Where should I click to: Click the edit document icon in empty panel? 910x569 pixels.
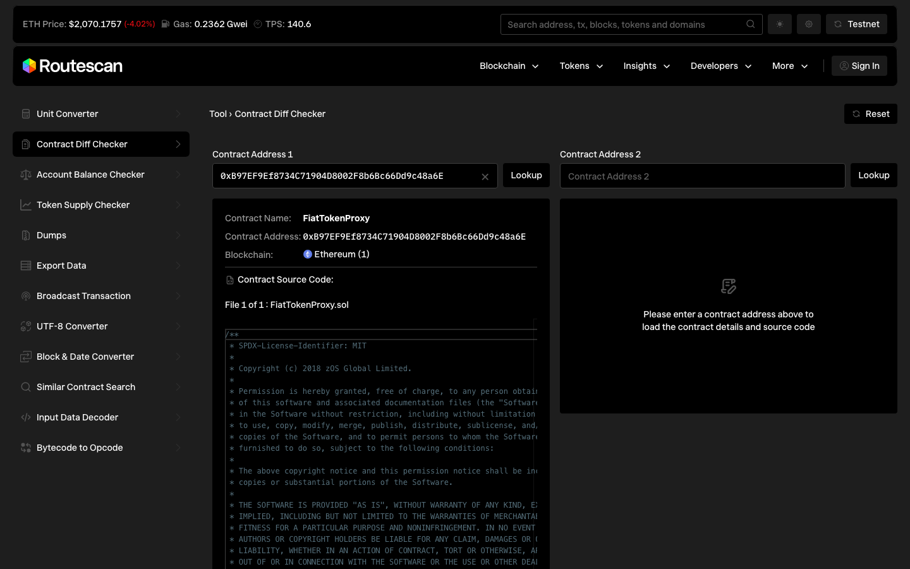(x=729, y=286)
